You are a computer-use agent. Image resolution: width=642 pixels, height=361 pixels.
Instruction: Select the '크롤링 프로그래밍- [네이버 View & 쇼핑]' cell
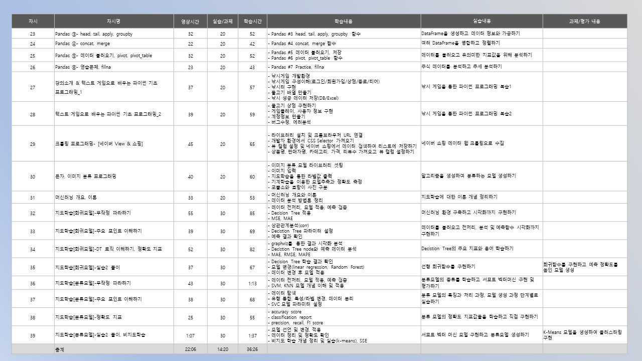pos(99,144)
